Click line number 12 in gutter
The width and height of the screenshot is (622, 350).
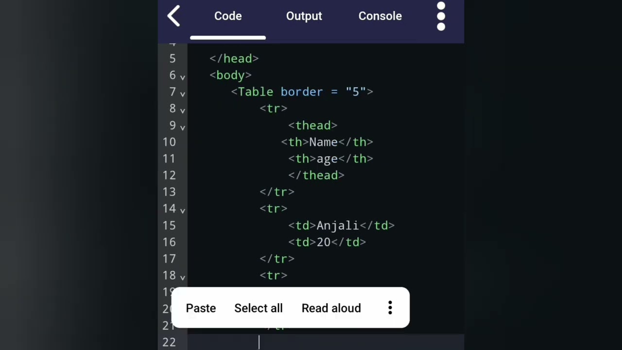click(169, 175)
